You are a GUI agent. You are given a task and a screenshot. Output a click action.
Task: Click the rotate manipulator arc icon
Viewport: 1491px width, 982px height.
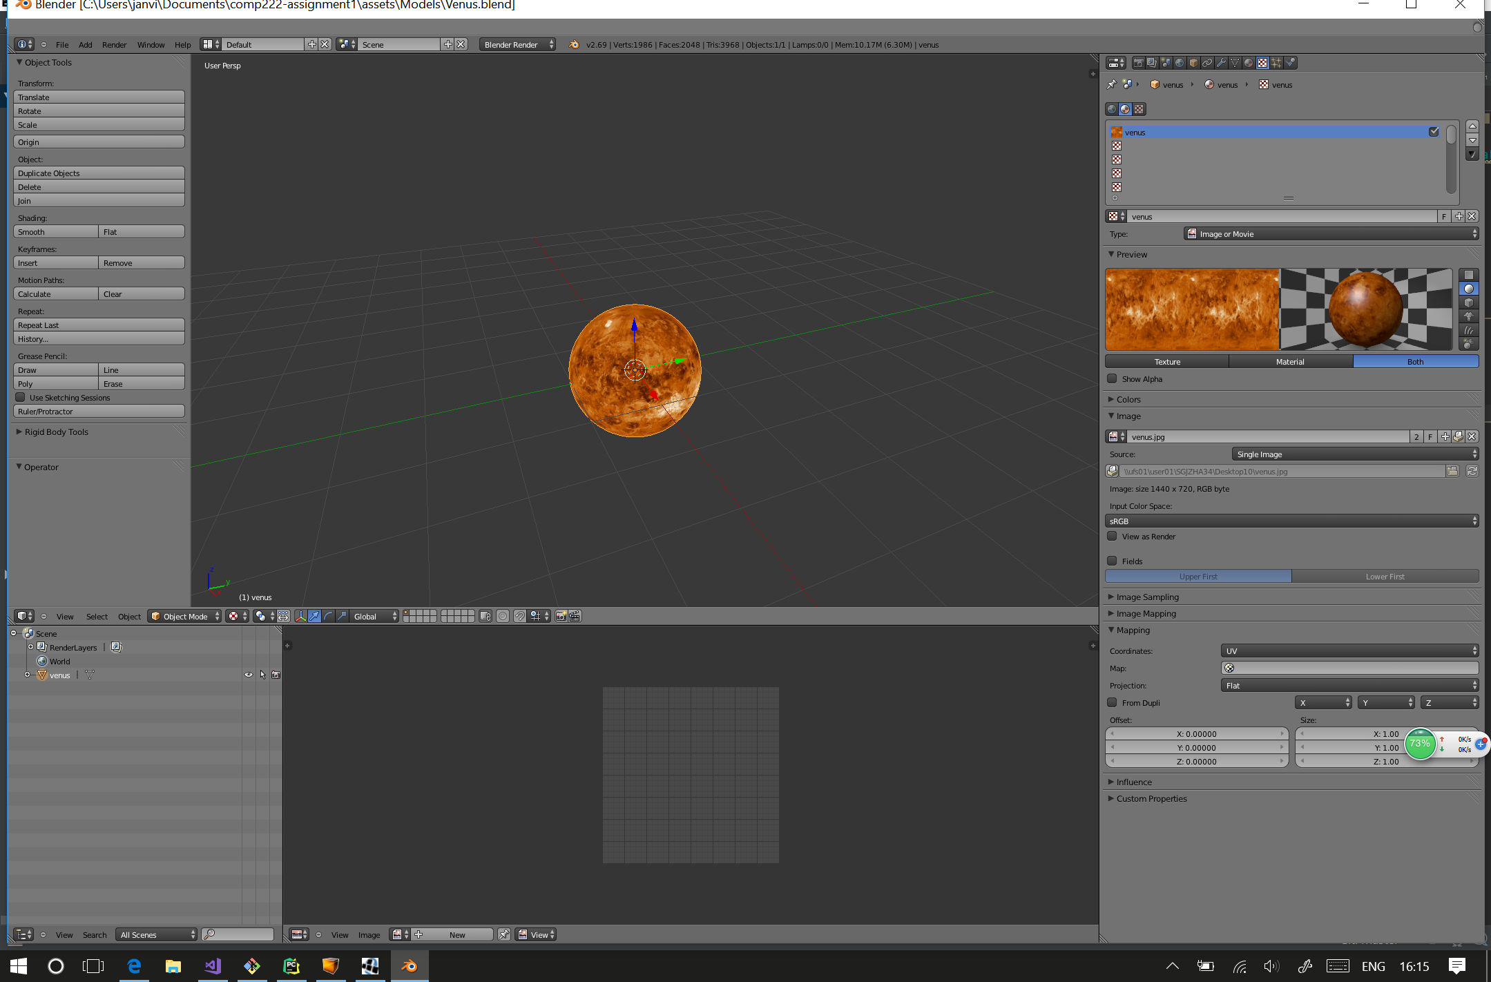pos(329,616)
